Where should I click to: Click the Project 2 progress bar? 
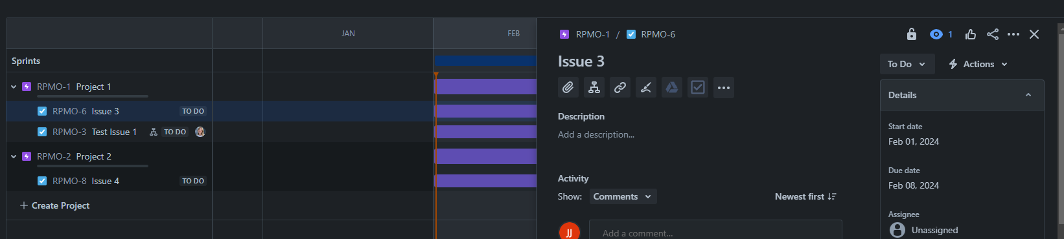pyautogui.click(x=93, y=166)
